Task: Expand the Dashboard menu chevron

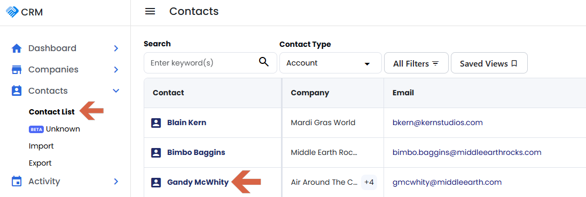Action: pyautogui.click(x=116, y=48)
